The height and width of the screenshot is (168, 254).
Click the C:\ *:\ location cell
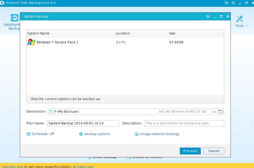121,42
